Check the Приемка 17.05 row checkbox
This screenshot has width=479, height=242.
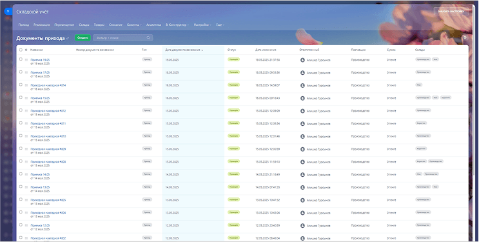[21, 72]
